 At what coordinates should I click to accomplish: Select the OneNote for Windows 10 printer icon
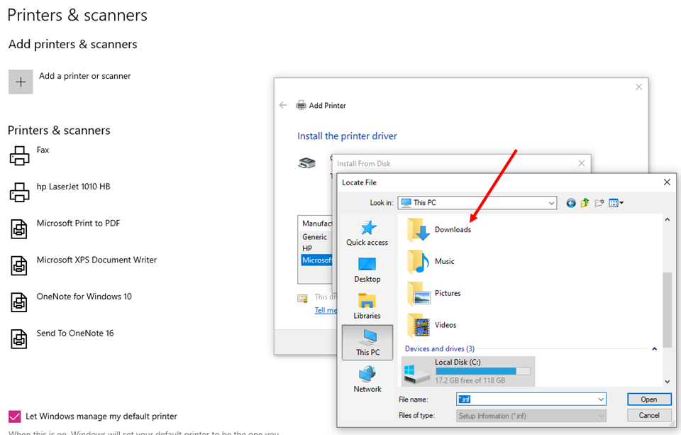point(19,302)
